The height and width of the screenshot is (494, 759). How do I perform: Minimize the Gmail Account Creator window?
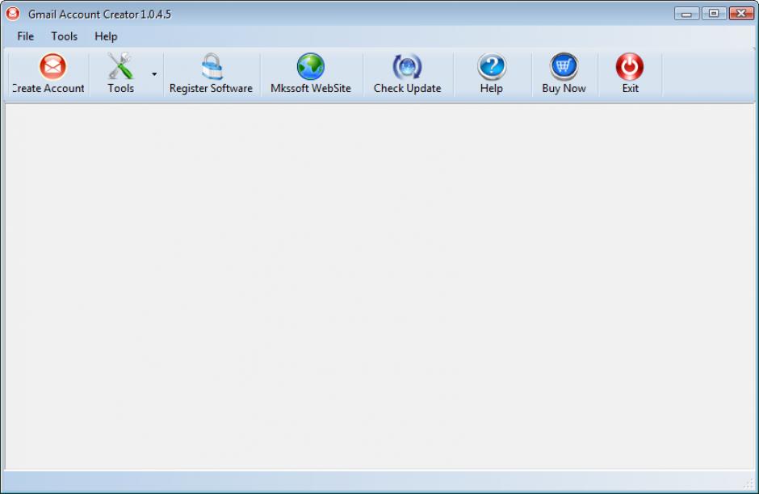click(x=686, y=14)
